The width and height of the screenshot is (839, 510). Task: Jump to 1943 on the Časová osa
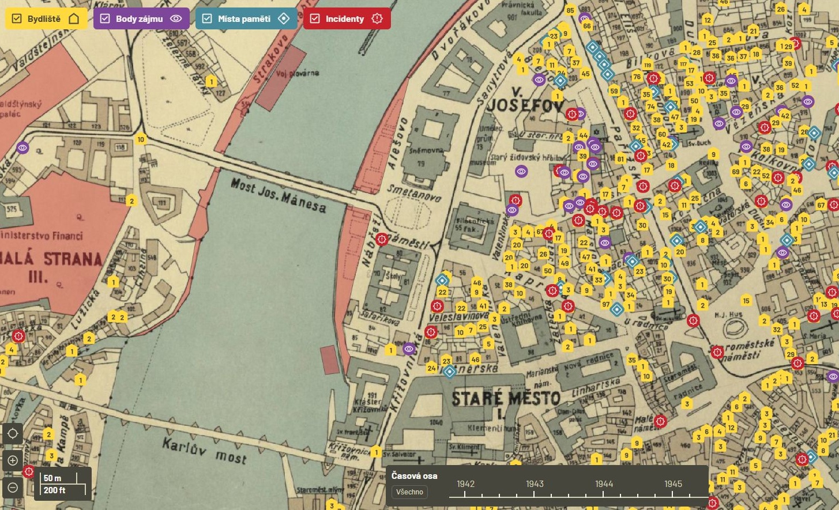[x=535, y=494]
